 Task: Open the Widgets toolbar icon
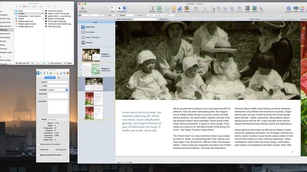coord(187,8)
